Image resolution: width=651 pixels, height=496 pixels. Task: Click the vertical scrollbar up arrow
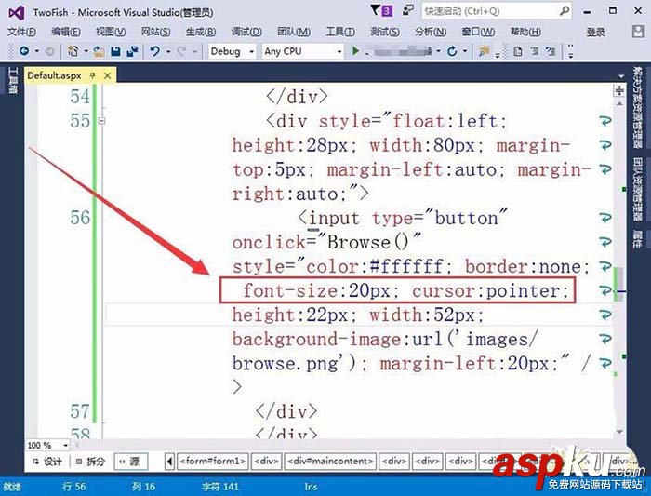point(619,103)
